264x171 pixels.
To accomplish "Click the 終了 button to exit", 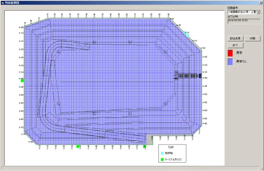I will pos(235,45).
